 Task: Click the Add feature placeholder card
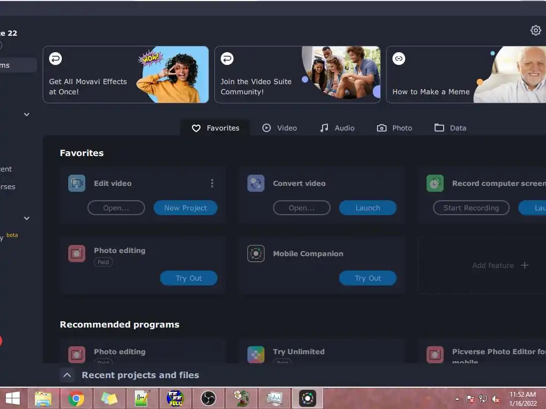[482, 265]
